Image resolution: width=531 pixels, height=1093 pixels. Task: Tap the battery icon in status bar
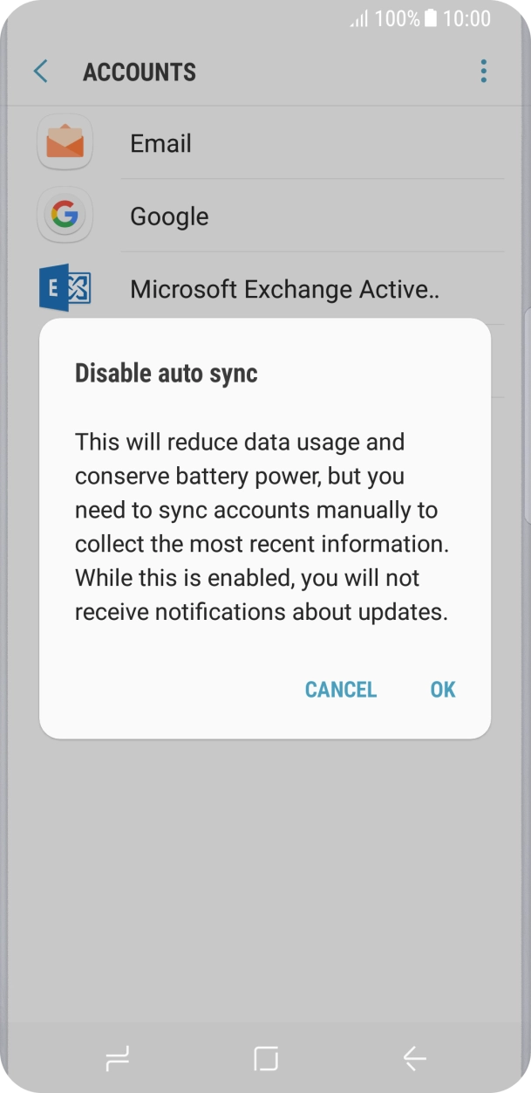click(431, 18)
